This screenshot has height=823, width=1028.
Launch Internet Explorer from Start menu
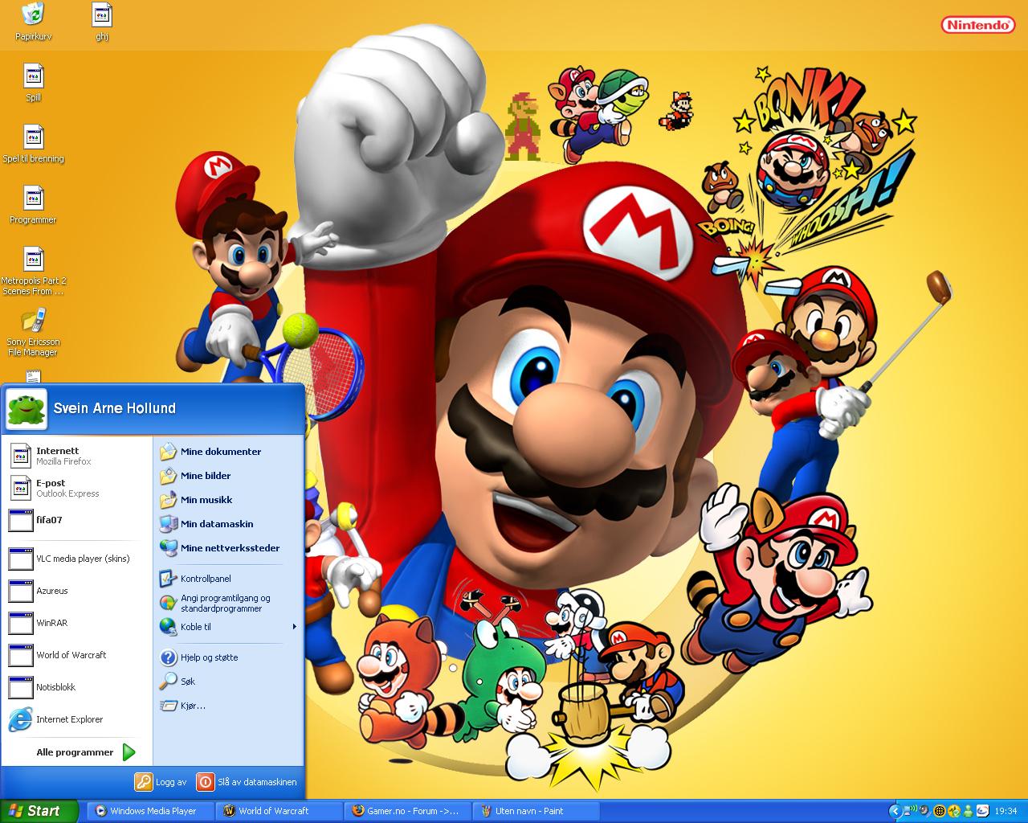coord(77,719)
